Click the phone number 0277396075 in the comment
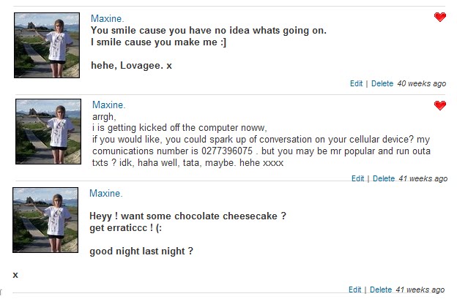 227,151
